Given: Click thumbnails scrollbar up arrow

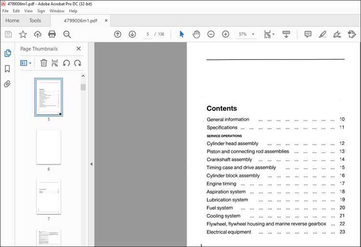Looking at the screenshot, I should click(x=83, y=76).
